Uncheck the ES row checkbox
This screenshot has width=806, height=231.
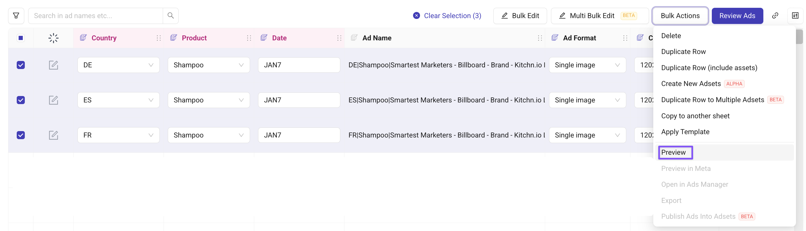(21, 100)
